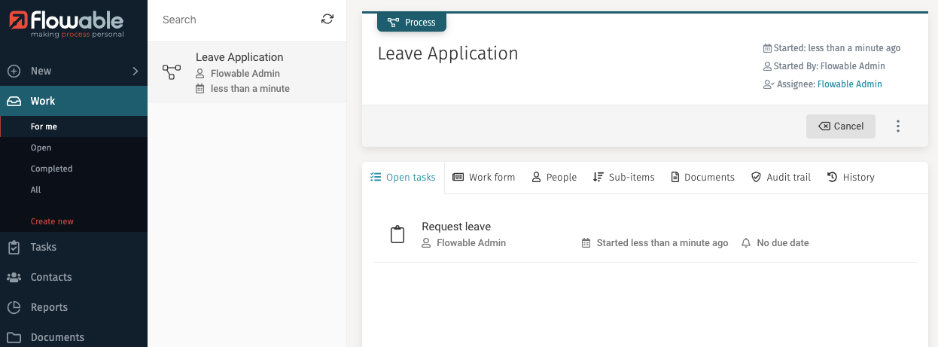The width and height of the screenshot is (938, 347).
Task: Open Tasks in the sidebar
Action: click(x=44, y=247)
